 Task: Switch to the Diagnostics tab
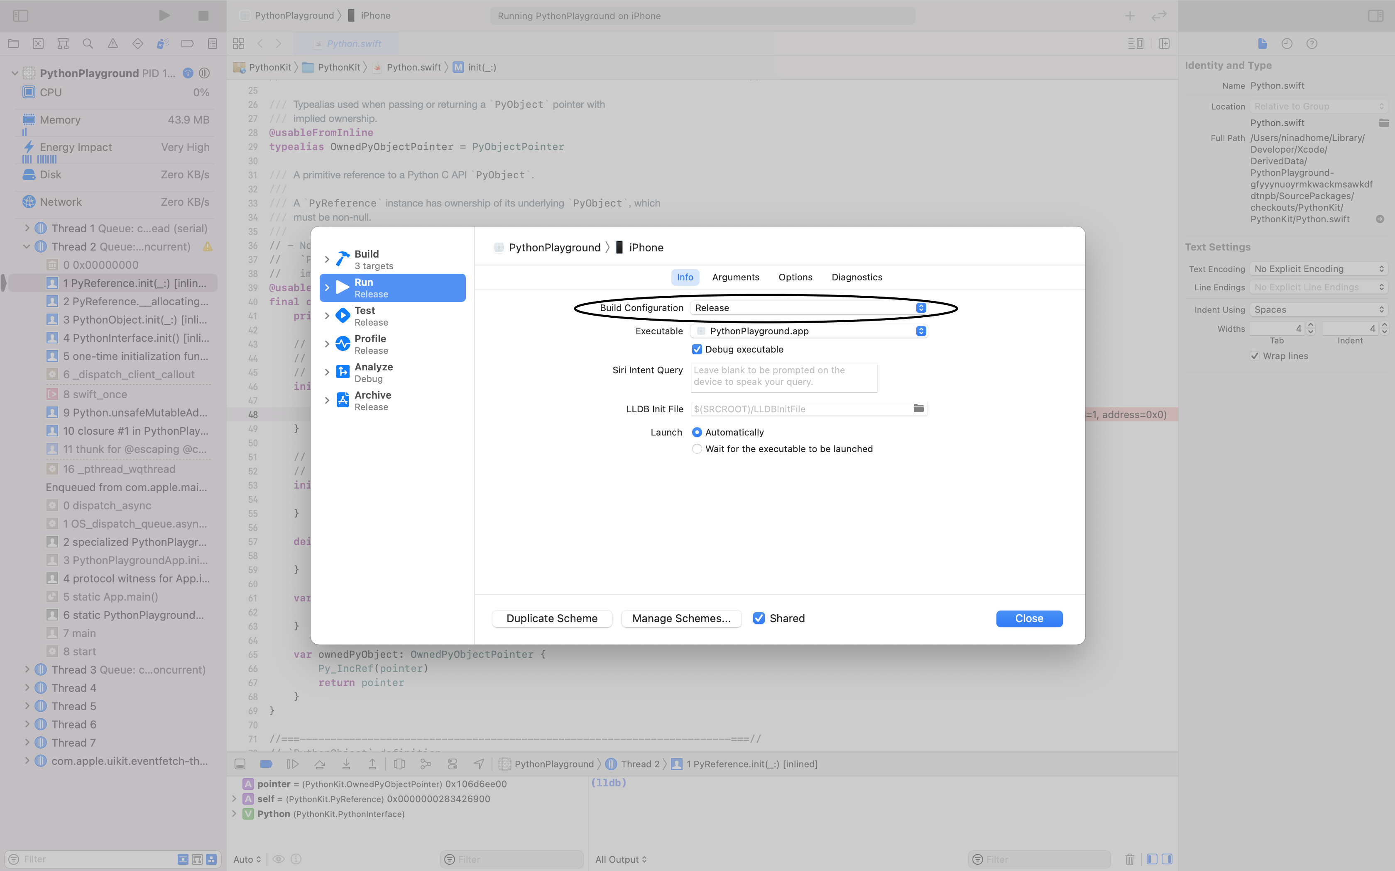[857, 277]
